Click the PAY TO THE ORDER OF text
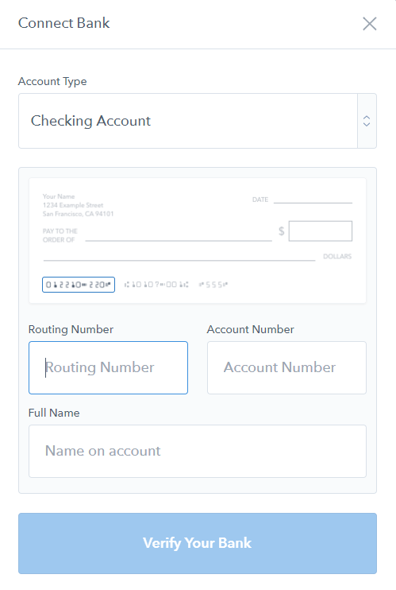This screenshot has height=590, width=396. point(60,235)
